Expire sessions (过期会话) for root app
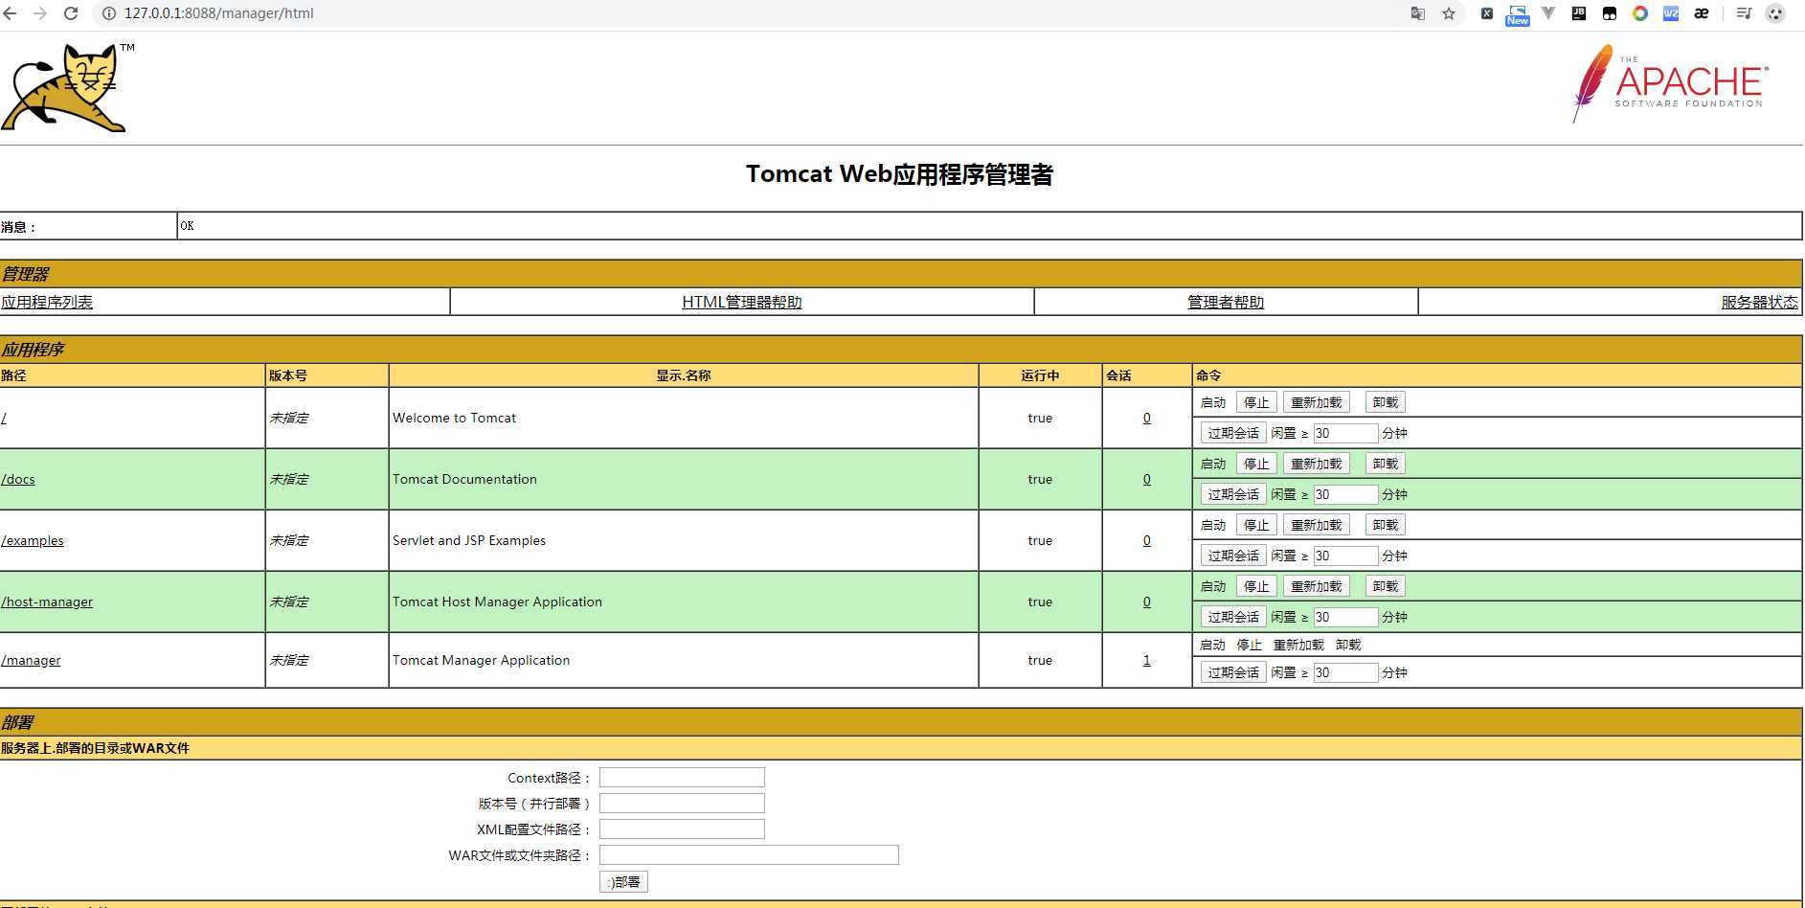Viewport: 1805px width, 908px height. [1233, 433]
